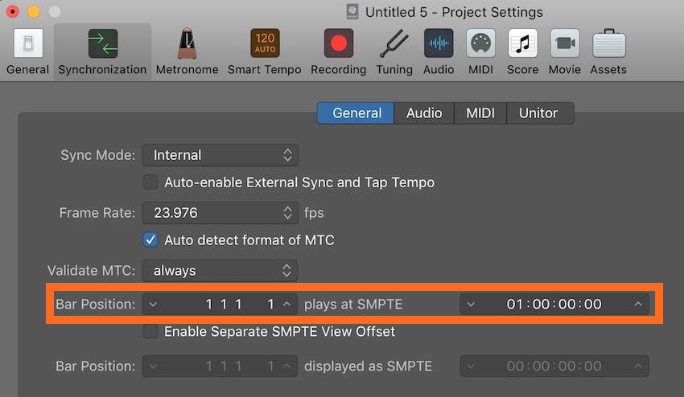Screen dimensions: 684x397
Task: Enable Auto-enable External Sync and Tap Tempo
Action: coord(150,182)
